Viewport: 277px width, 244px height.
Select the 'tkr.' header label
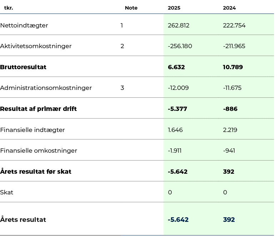(x=9, y=8)
